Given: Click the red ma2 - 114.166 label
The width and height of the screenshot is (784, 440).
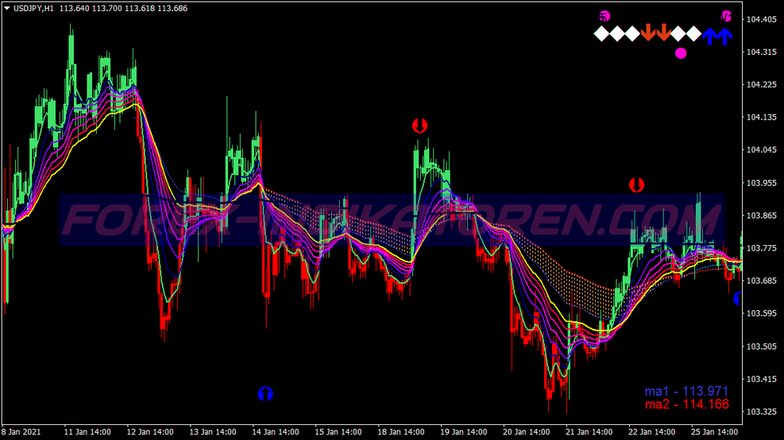Looking at the screenshot, I should 686,404.
